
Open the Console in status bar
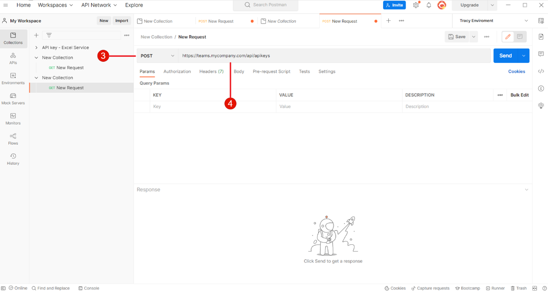click(x=89, y=288)
